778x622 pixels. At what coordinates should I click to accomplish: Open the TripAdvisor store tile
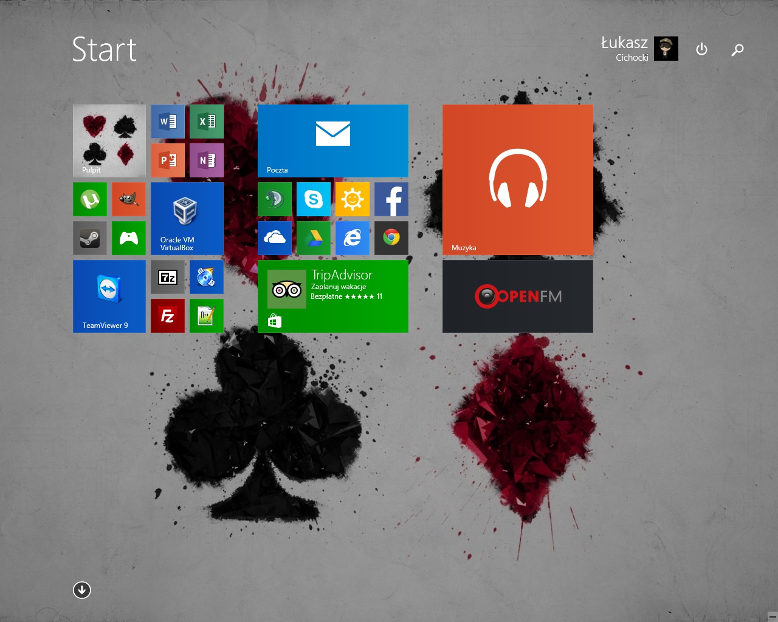point(333,296)
